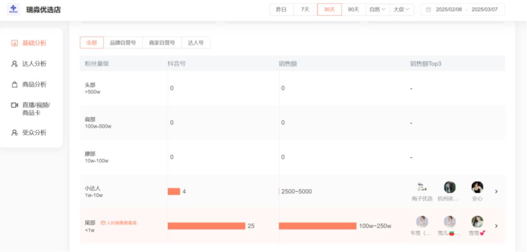
Task: Select the 昨日 time range option
Action: point(282,10)
